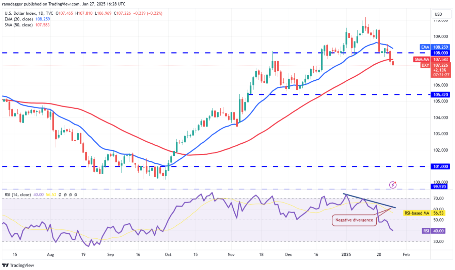The height and width of the screenshot is (270, 455).
Task: Click the 'Nov' date axis label
Action: (231, 254)
